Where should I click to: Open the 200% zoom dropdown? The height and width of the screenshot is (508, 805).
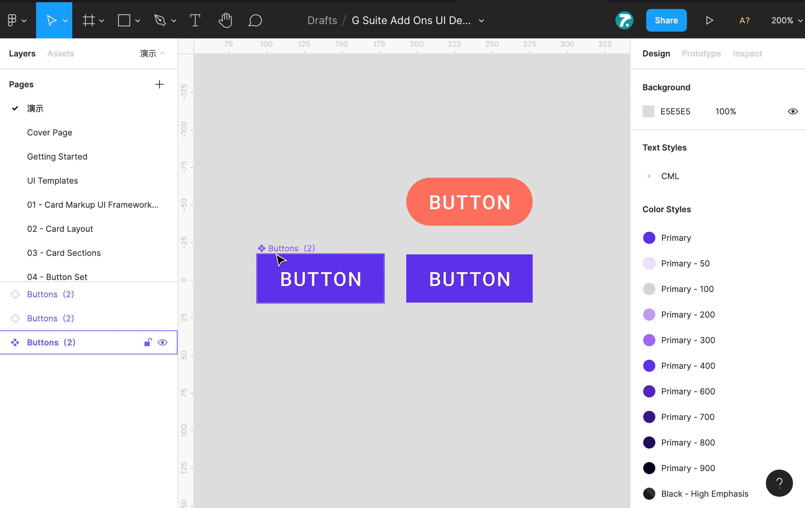point(787,20)
